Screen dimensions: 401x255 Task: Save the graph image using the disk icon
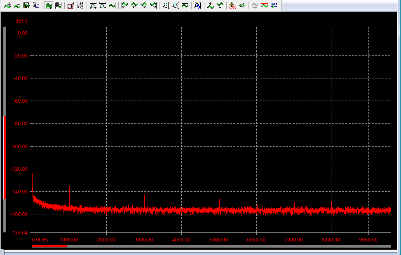pos(26,5)
